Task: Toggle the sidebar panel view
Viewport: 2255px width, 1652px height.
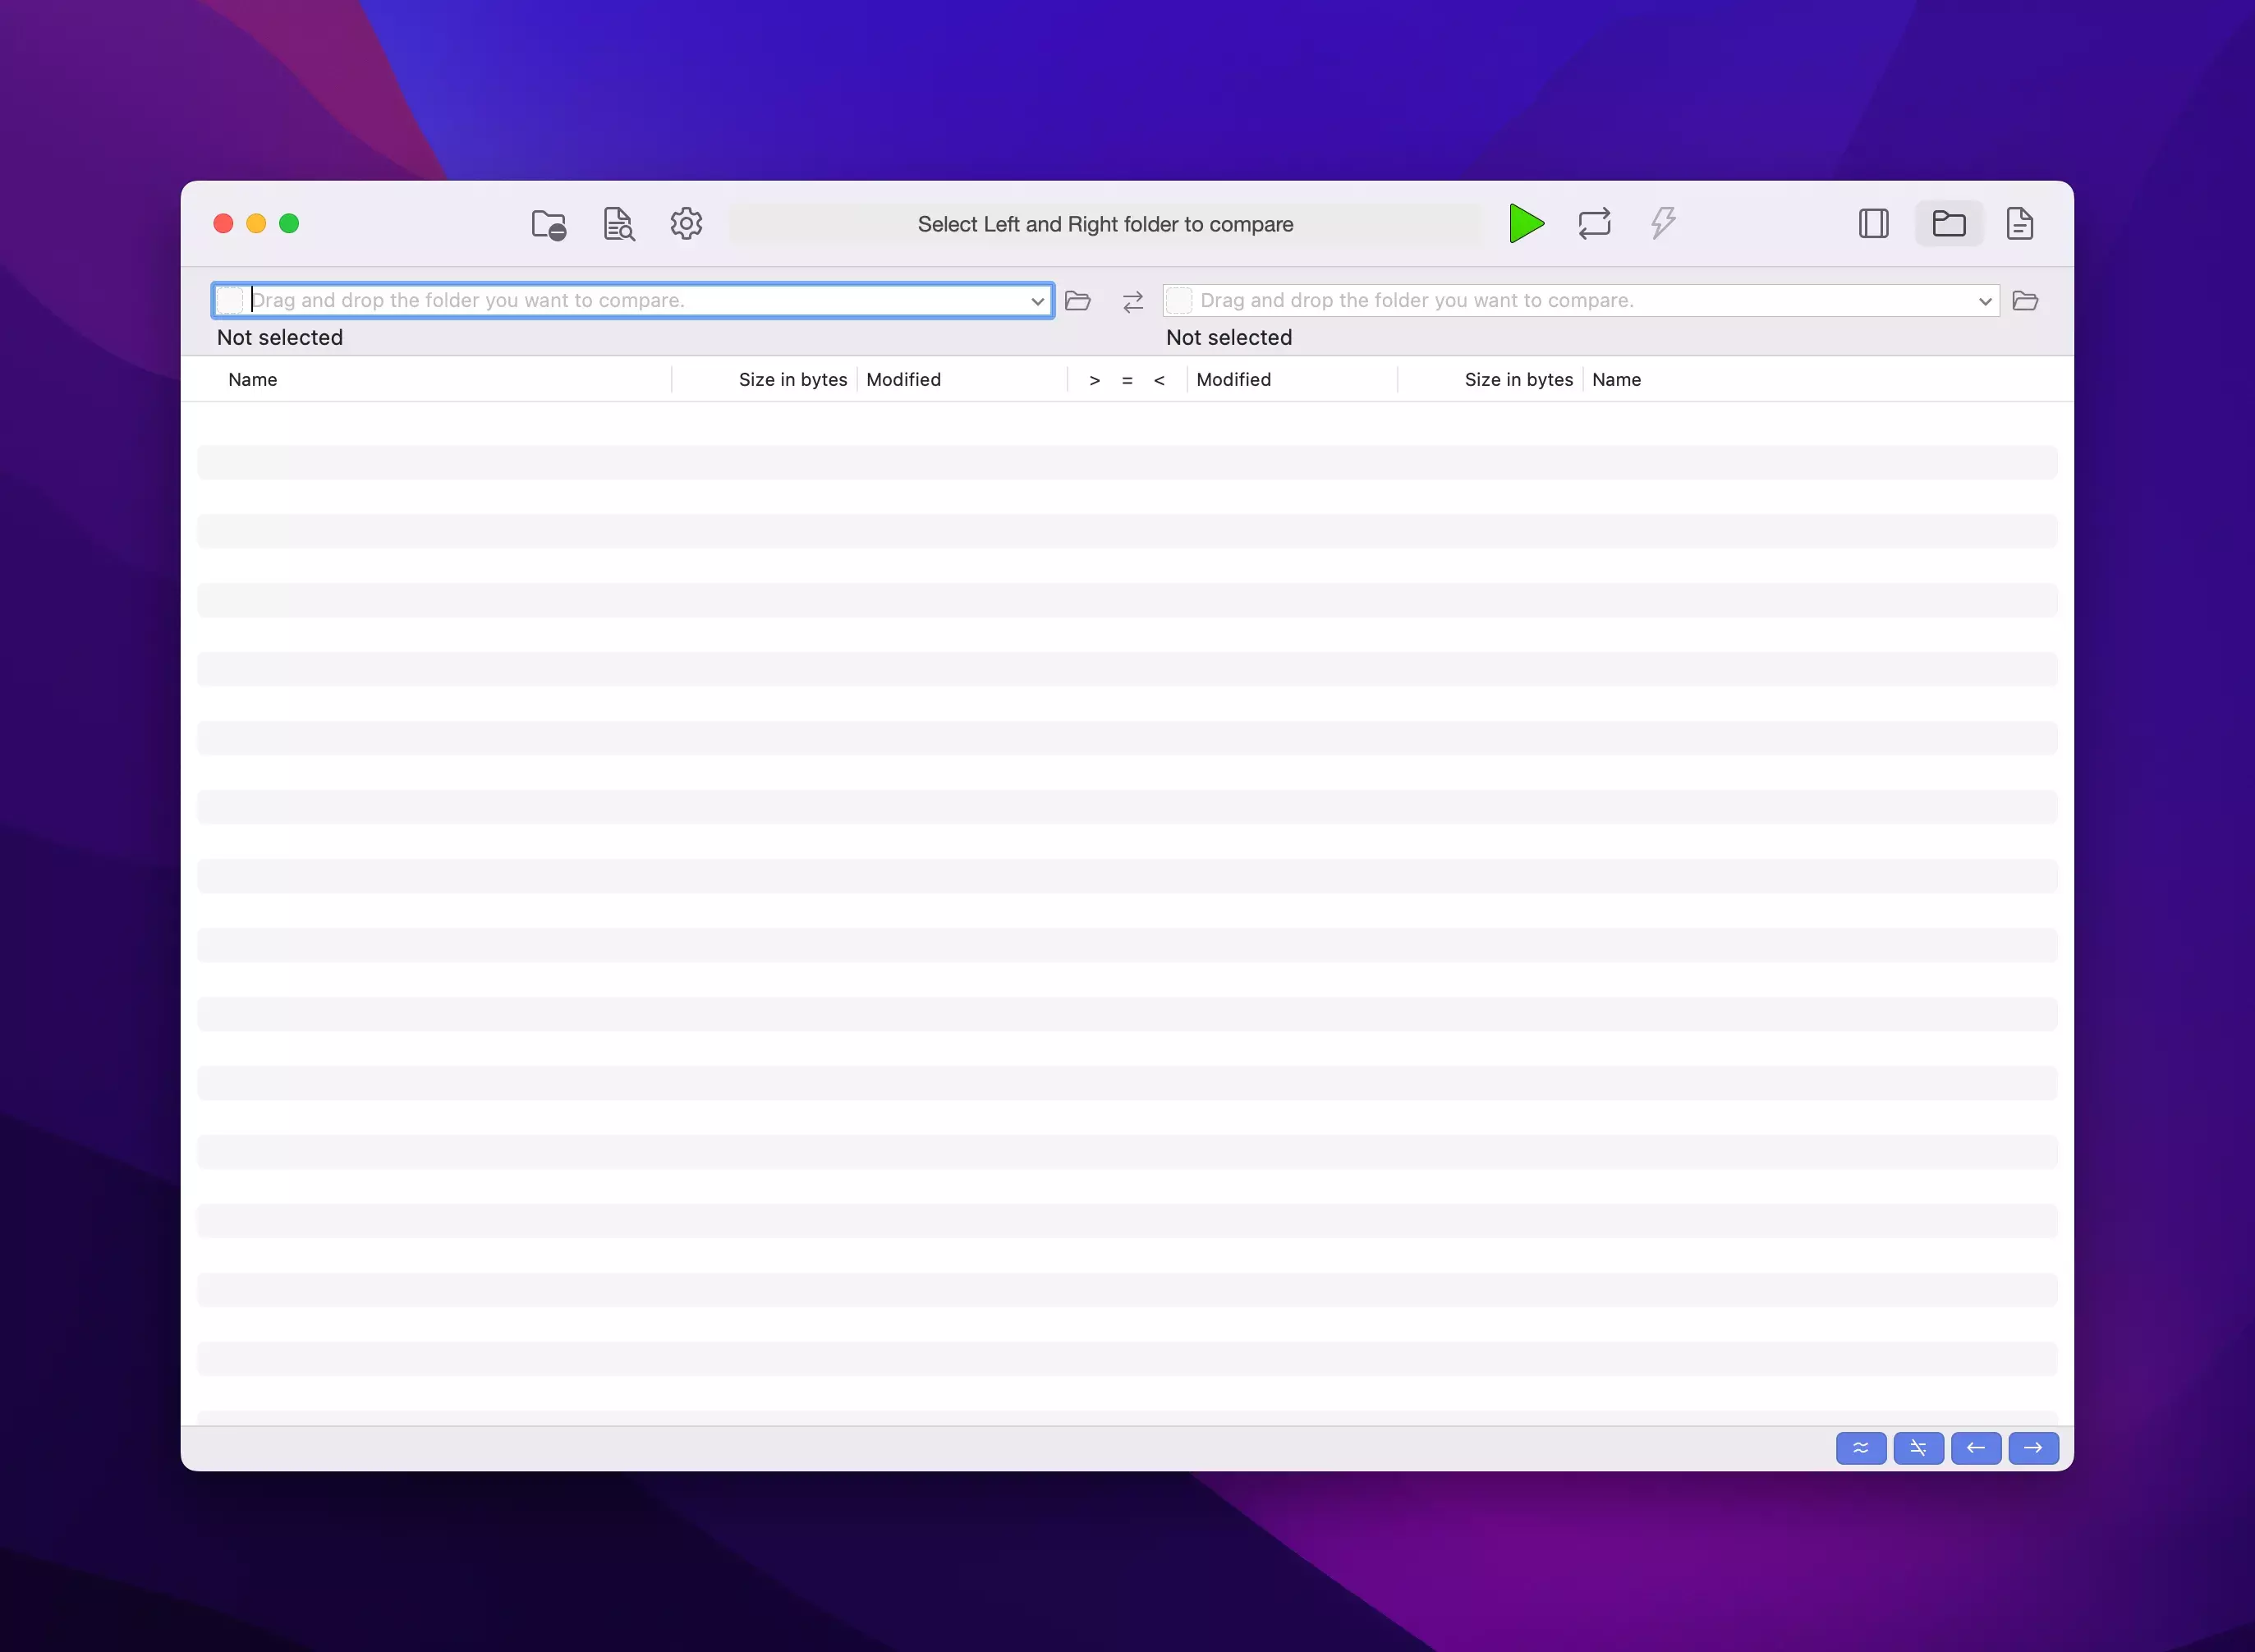Action: point(1873,223)
